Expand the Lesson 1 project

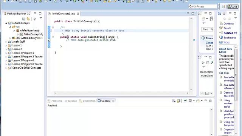pos(6,45)
